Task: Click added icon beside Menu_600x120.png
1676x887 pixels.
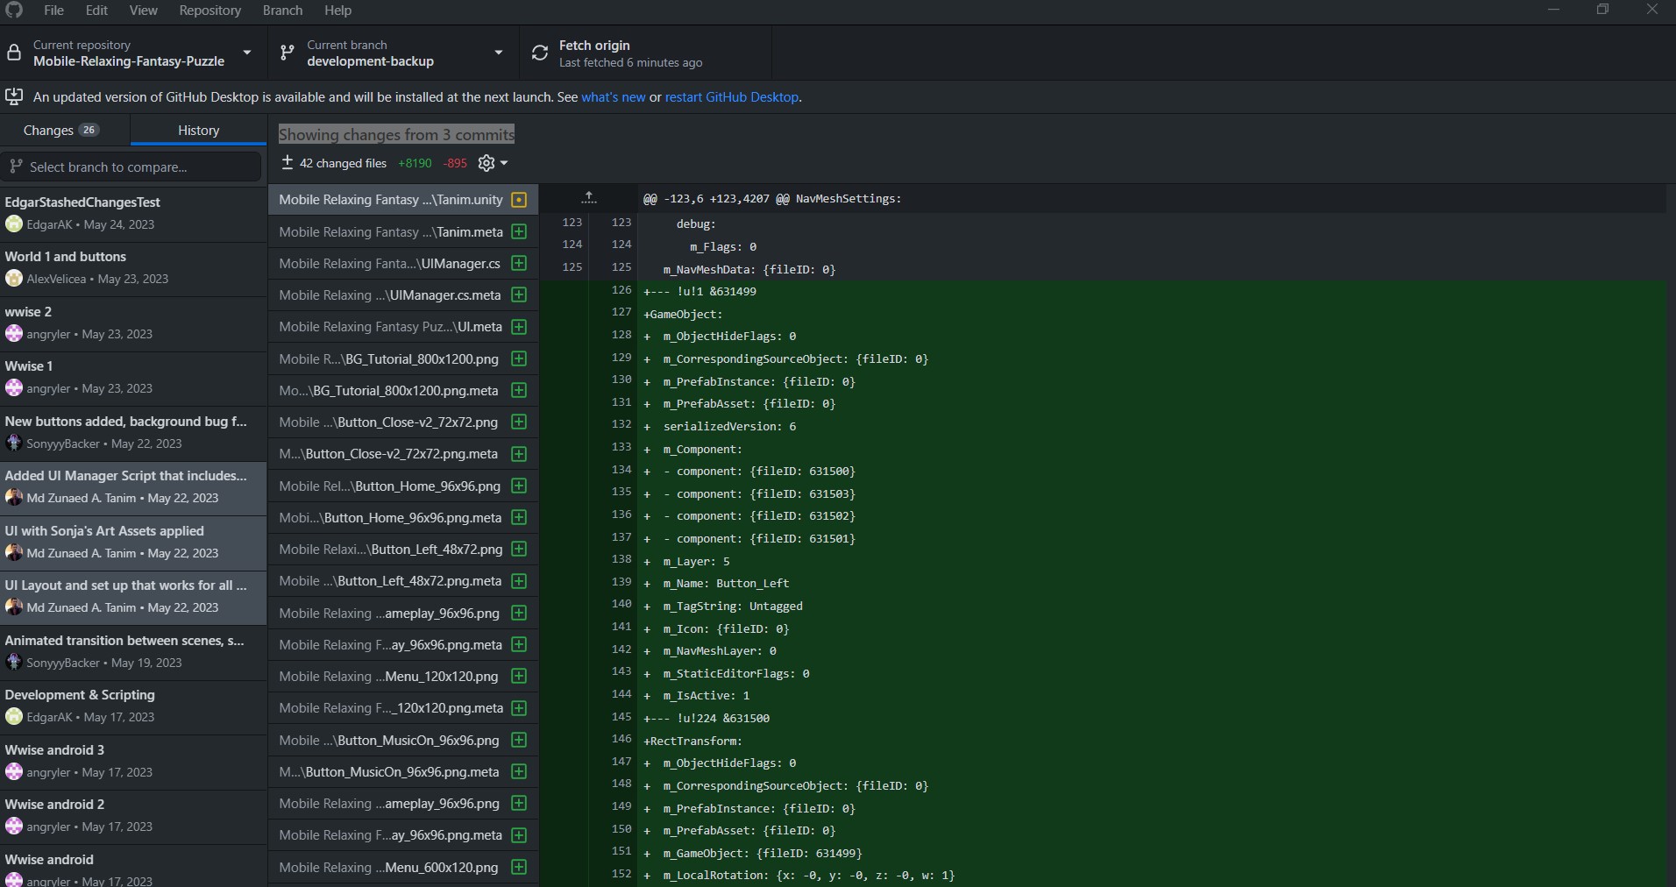Action: 519,867
